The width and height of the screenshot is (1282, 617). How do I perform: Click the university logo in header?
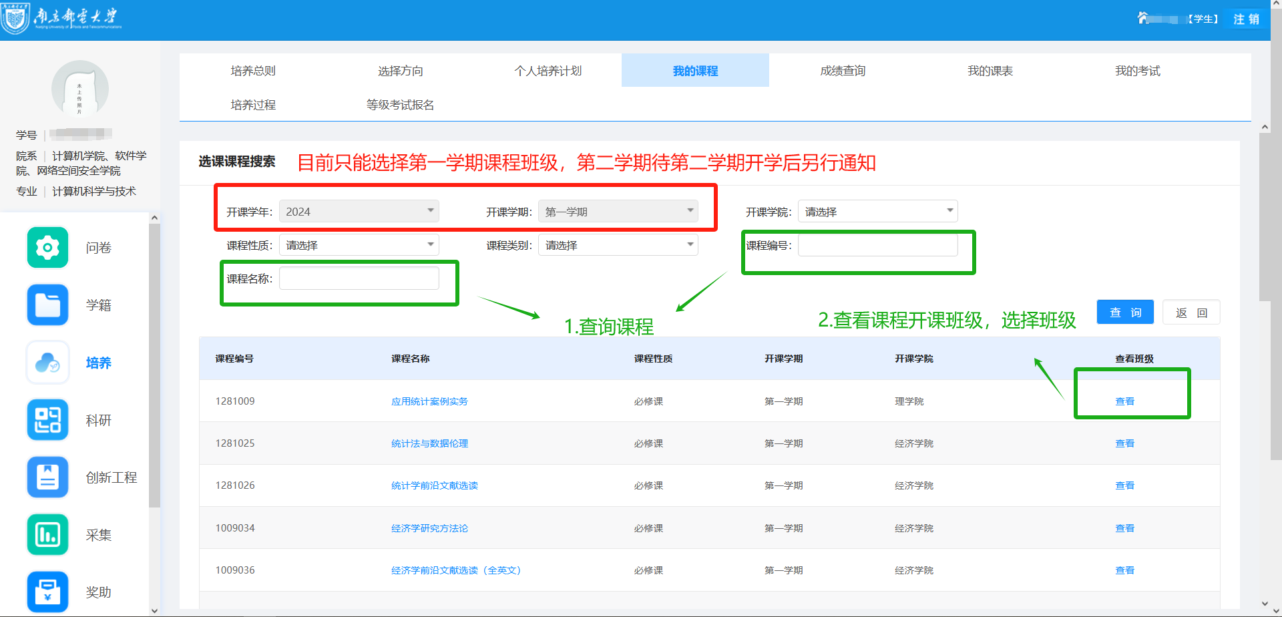click(x=61, y=18)
